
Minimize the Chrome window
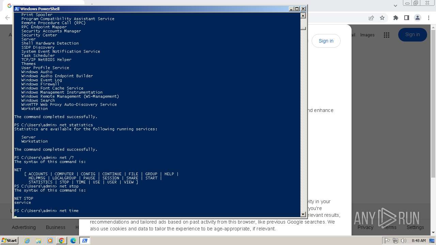[407, 3]
